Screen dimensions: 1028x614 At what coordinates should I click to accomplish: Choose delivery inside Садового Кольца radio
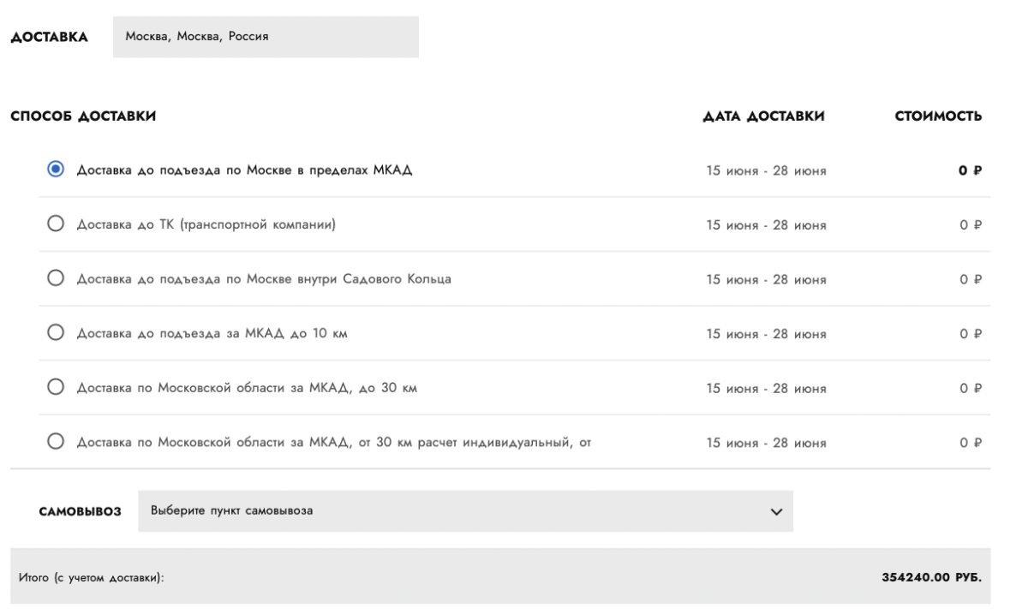[x=56, y=278]
